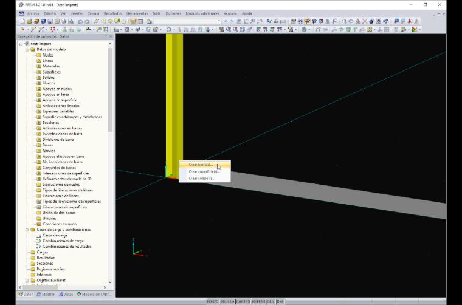This screenshot has height=305, width=462.
Task: Open the Insertar menu
Action: tap(77, 13)
